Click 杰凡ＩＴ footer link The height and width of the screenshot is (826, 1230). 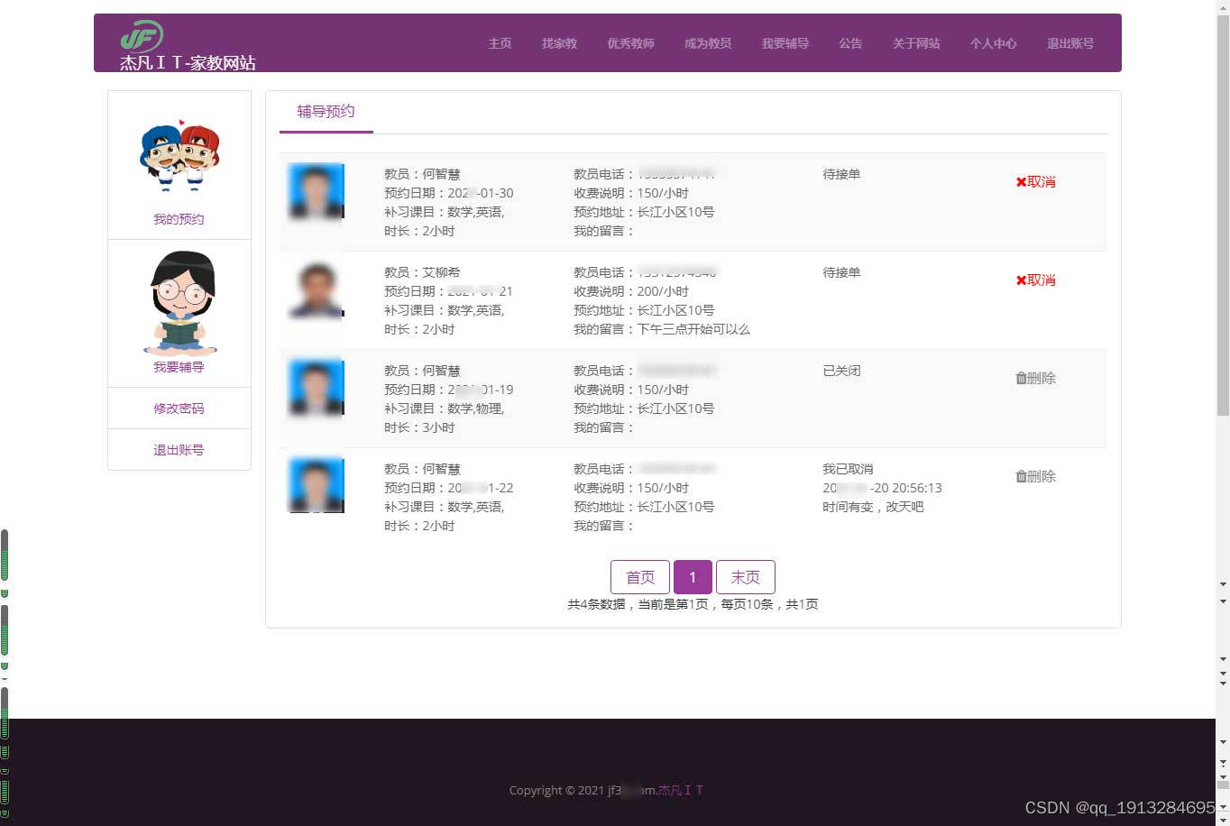click(x=681, y=791)
